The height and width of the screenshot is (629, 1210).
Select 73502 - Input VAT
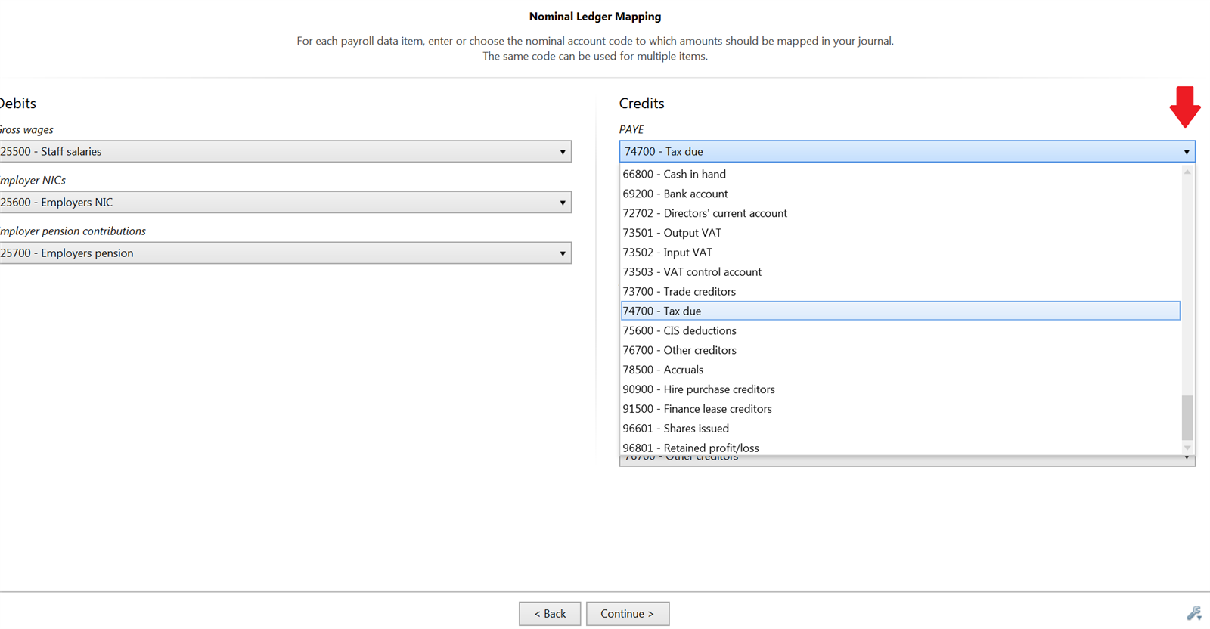tap(900, 253)
